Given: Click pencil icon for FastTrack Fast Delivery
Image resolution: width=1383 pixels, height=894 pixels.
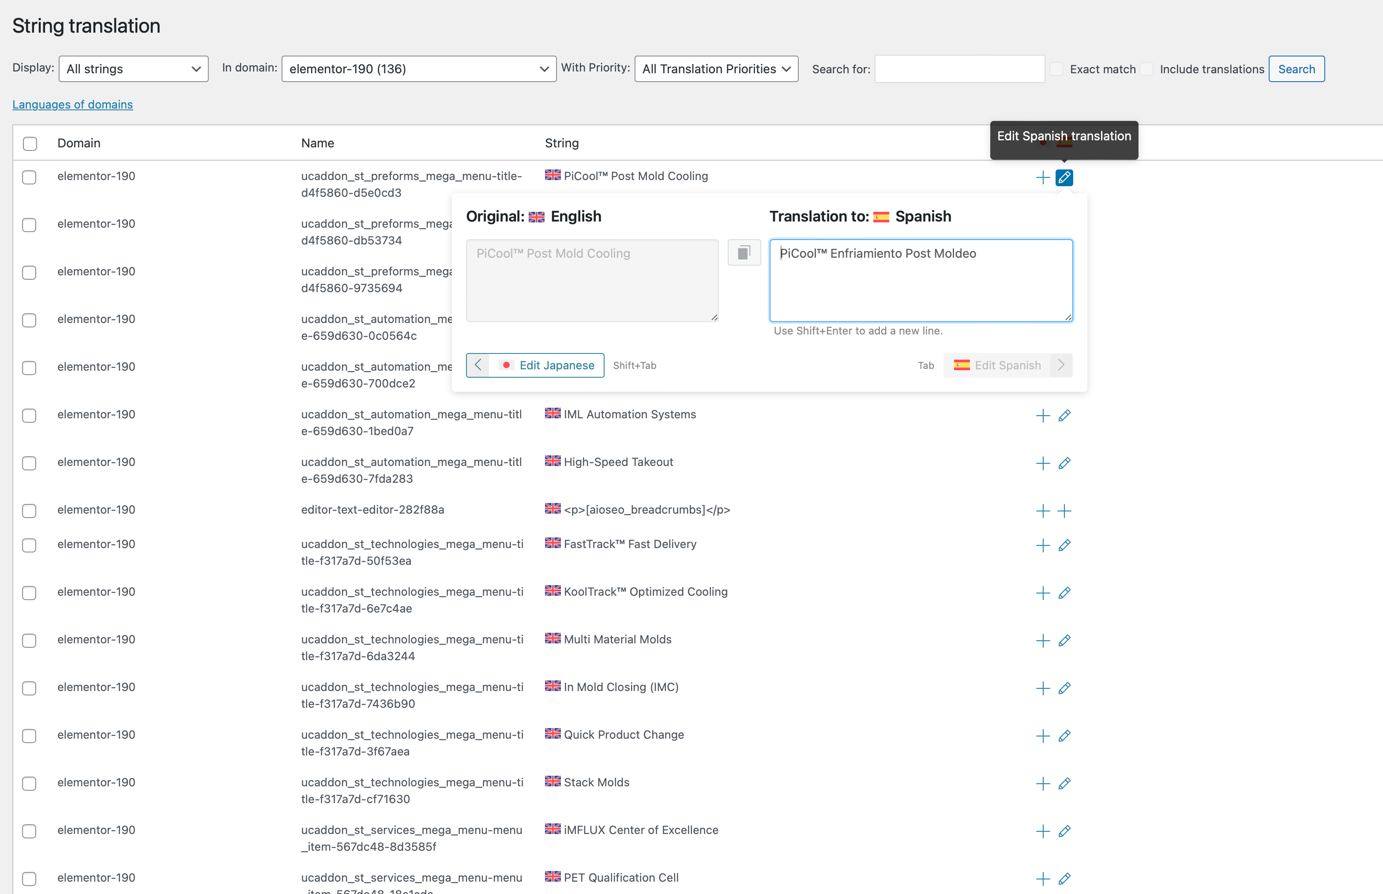Looking at the screenshot, I should tap(1064, 545).
